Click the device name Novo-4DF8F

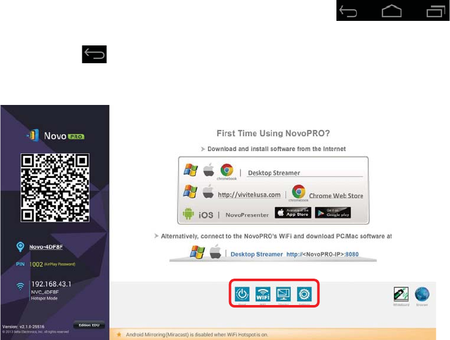click(x=46, y=247)
